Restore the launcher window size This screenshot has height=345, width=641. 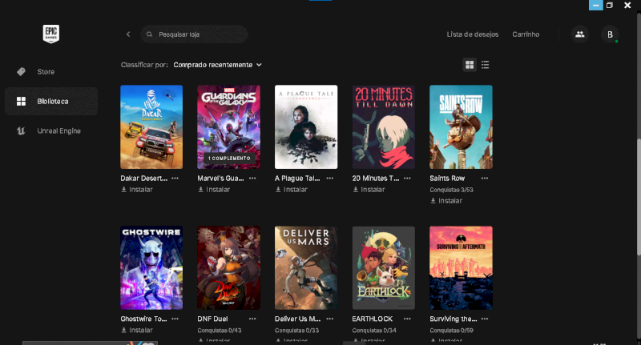point(610,6)
